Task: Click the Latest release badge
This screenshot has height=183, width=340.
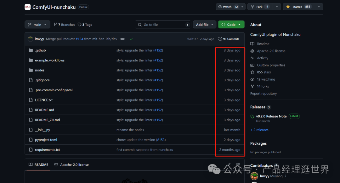Action: pyautogui.click(x=294, y=116)
